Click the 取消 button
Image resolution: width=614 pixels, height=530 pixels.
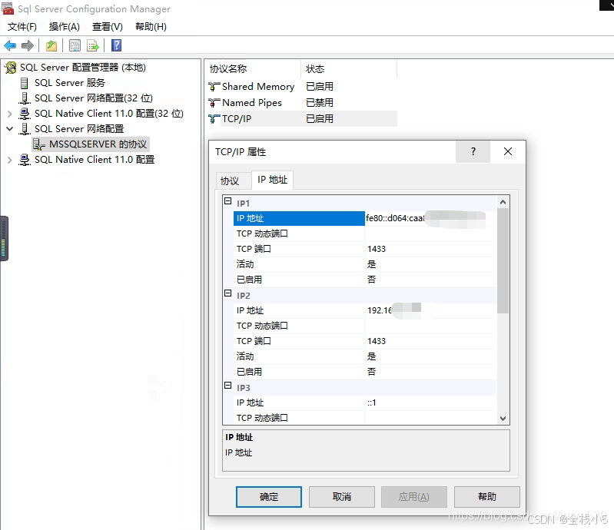point(342,497)
